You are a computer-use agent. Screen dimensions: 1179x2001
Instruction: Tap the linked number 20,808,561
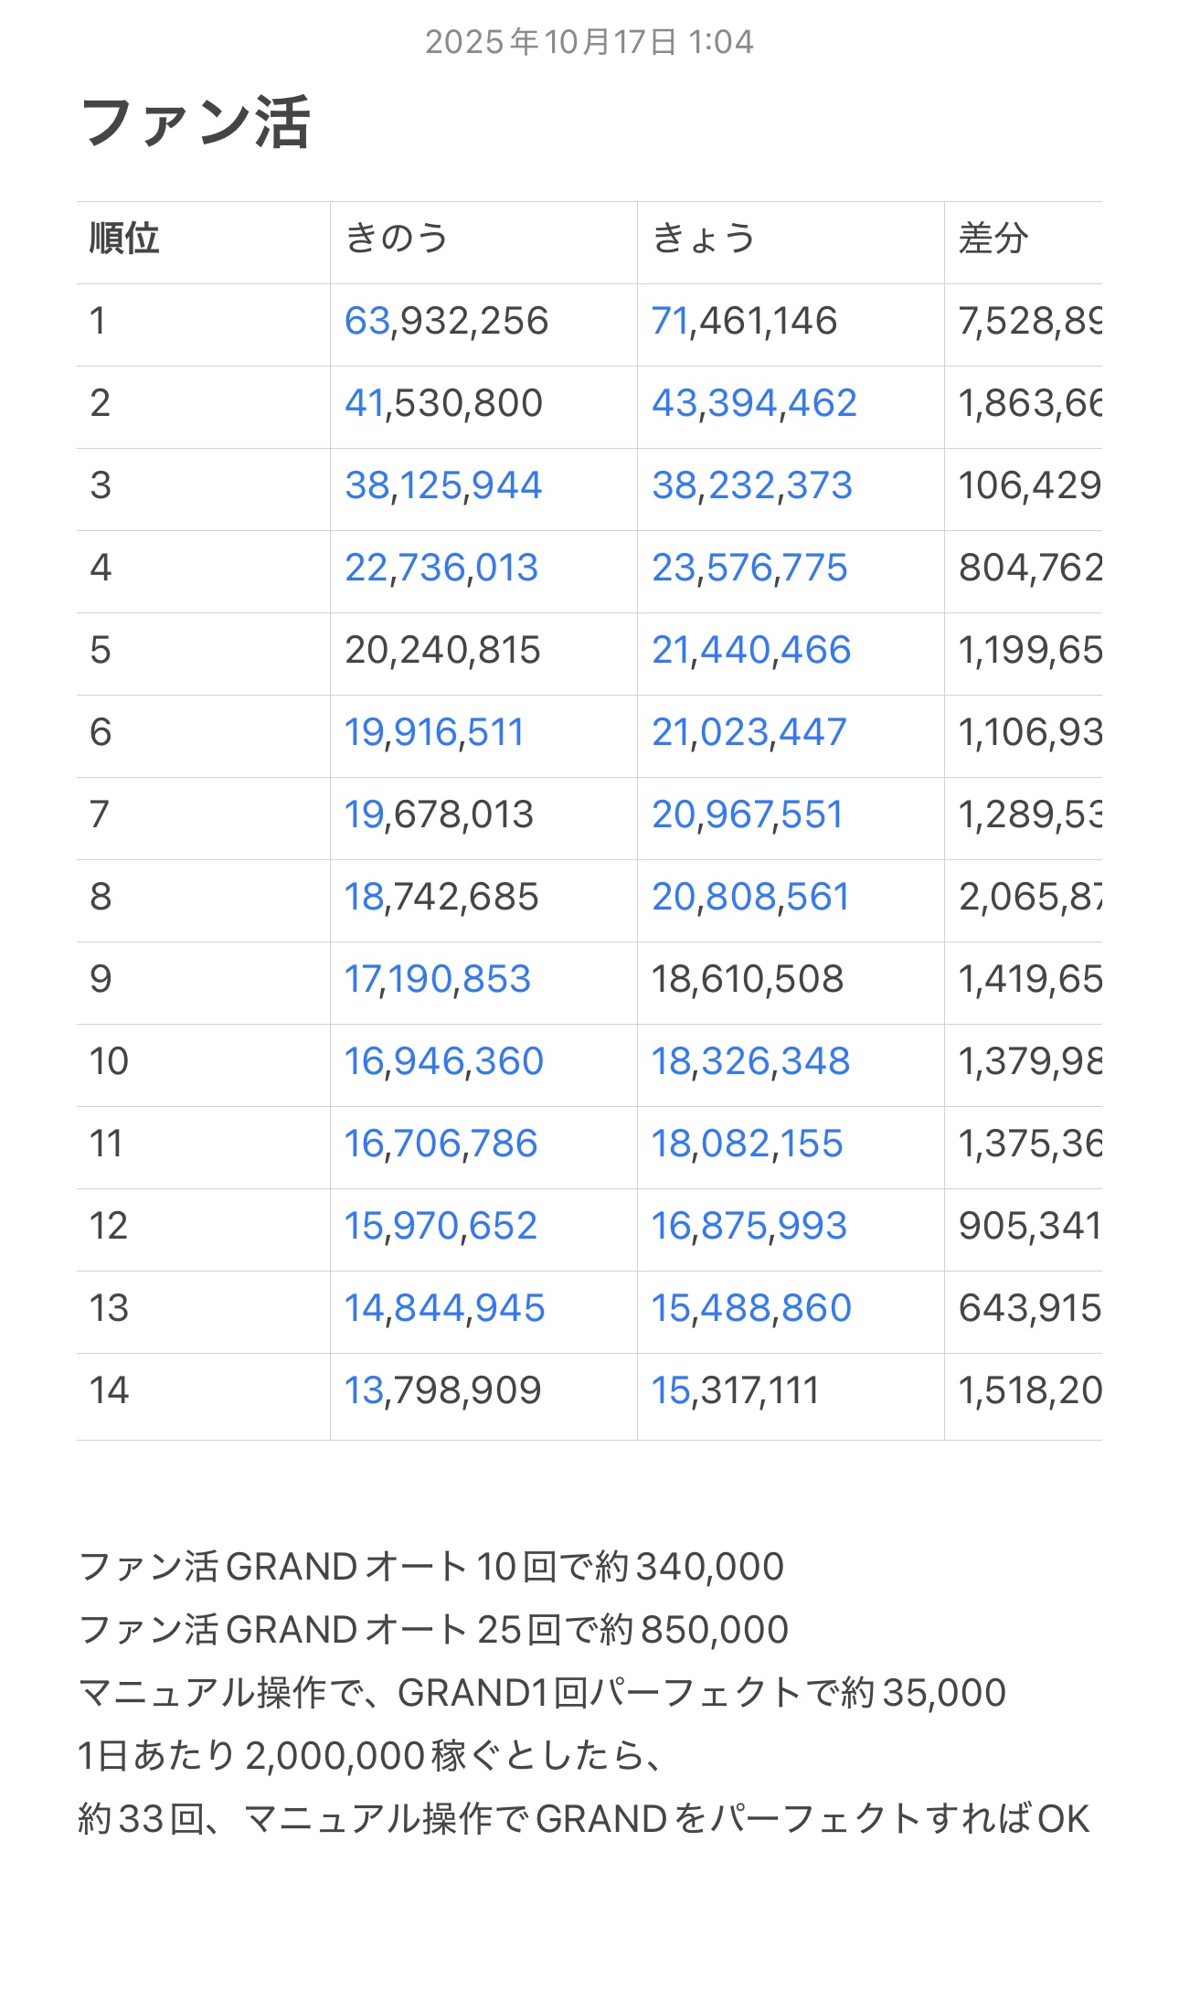750,897
